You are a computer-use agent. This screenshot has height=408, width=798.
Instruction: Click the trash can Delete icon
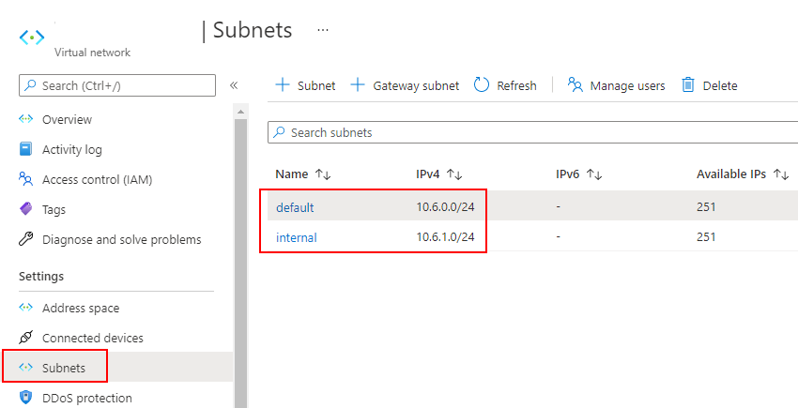[x=688, y=85]
